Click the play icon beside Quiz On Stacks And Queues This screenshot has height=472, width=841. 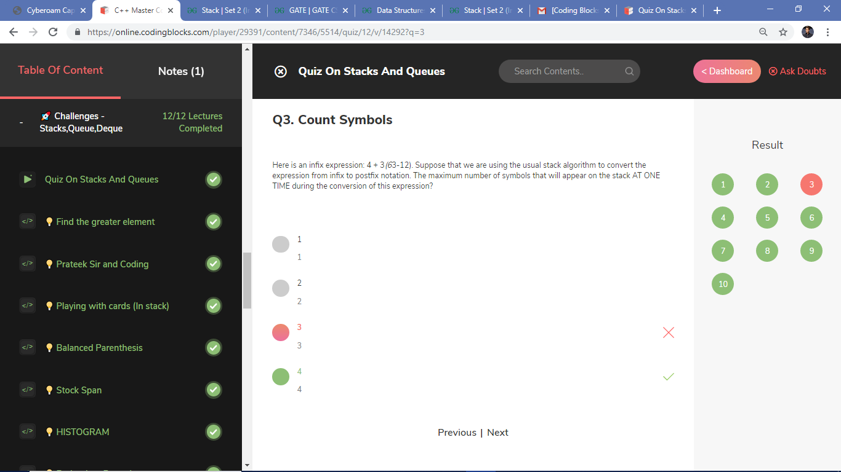28,179
